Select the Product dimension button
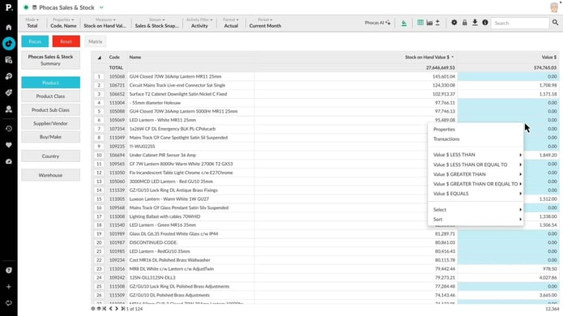Screen dimensions: 563x316 [x=50, y=83]
